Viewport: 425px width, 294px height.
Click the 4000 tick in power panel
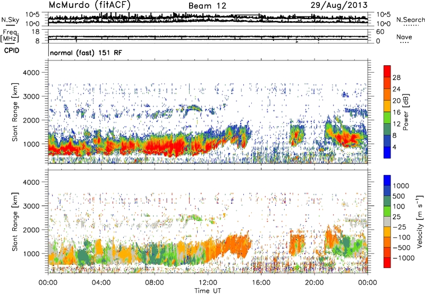pyautogui.click(x=31, y=73)
